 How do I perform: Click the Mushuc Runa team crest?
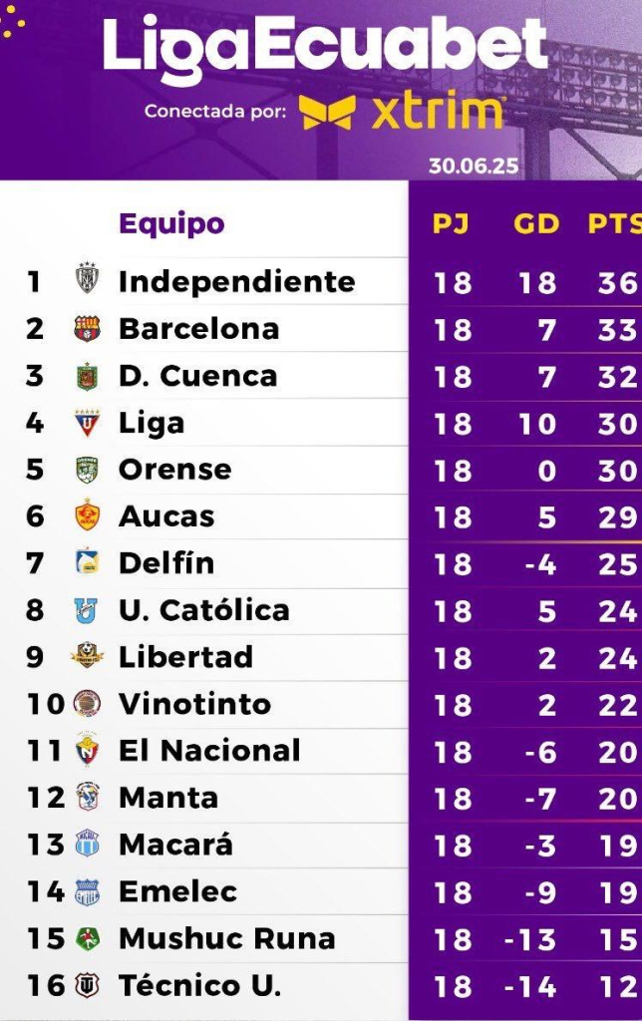pos(87,938)
